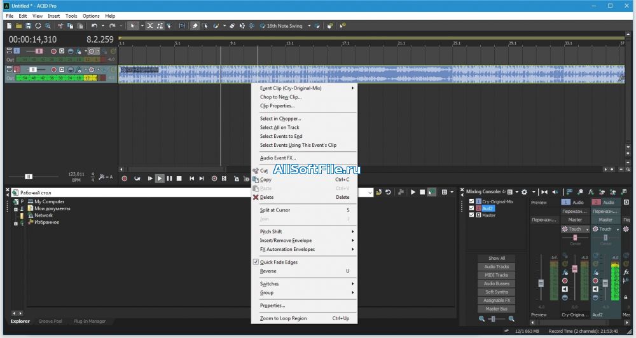Arm track 1 for record
This screenshot has width=636, height=338.
tap(53, 51)
